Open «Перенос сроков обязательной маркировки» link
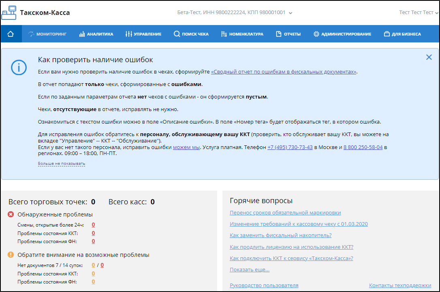Screen dimensions: 440x292 (285, 213)
